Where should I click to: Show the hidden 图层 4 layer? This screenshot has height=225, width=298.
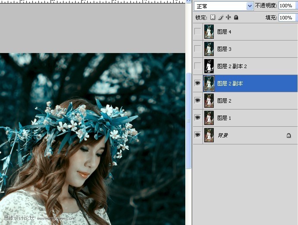point(198,32)
